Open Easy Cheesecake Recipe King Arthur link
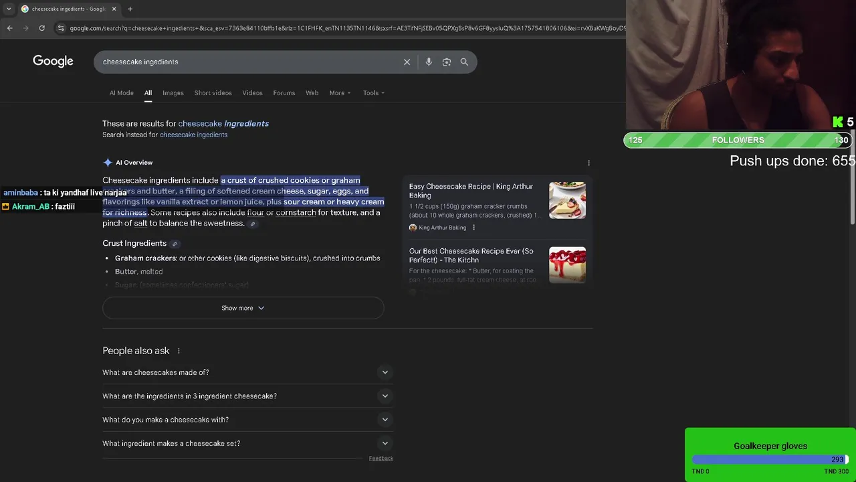The image size is (856, 482). click(x=471, y=191)
